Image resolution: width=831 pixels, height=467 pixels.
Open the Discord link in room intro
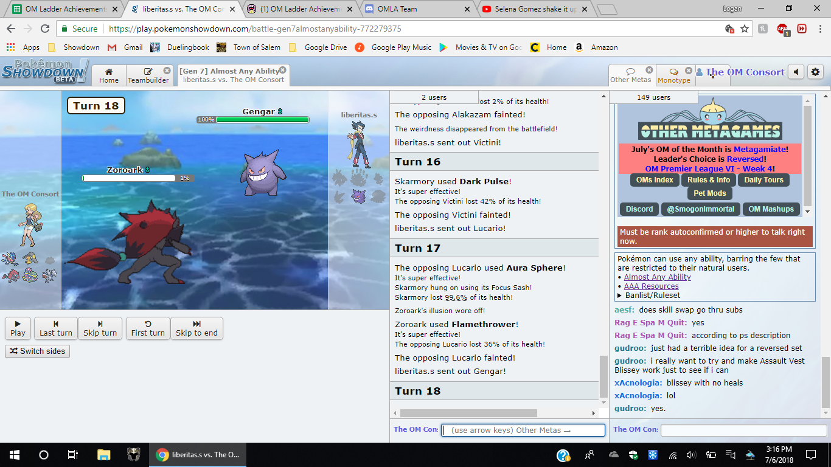639,209
